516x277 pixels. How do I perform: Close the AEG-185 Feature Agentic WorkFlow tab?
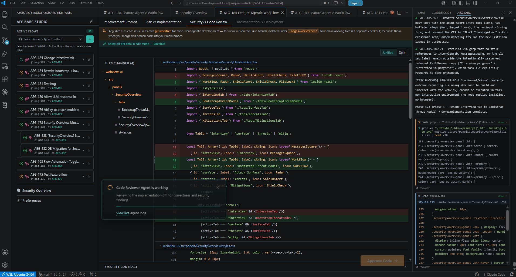(x=283, y=13)
